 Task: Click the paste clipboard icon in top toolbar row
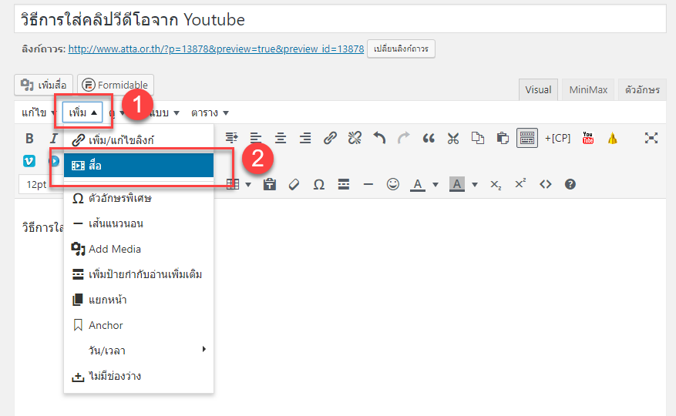click(503, 138)
